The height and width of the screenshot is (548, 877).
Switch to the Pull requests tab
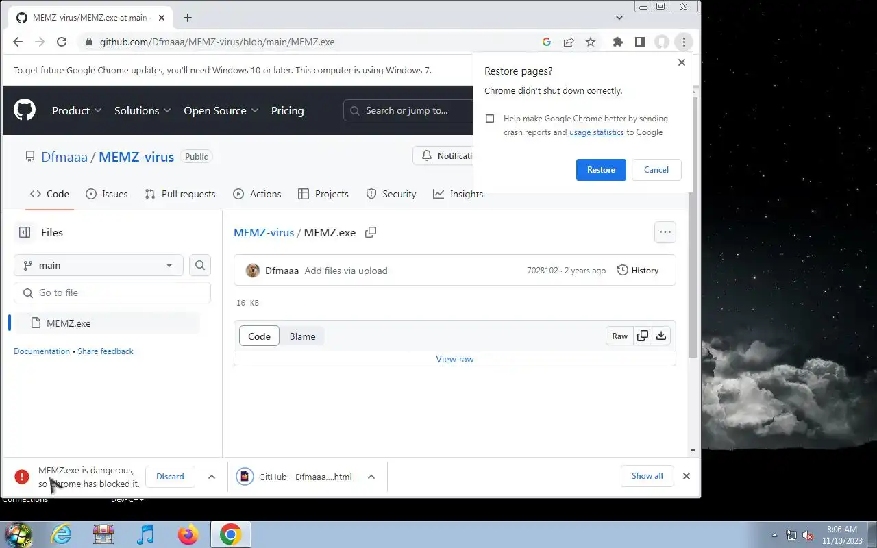pyautogui.click(x=180, y=194)
